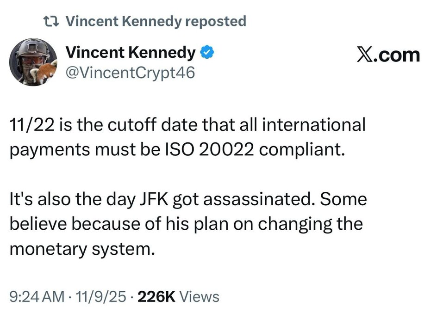Open Vincent Kennedy's profile avatar
This screenshot has width=437, height=313.
pos(32,62)
